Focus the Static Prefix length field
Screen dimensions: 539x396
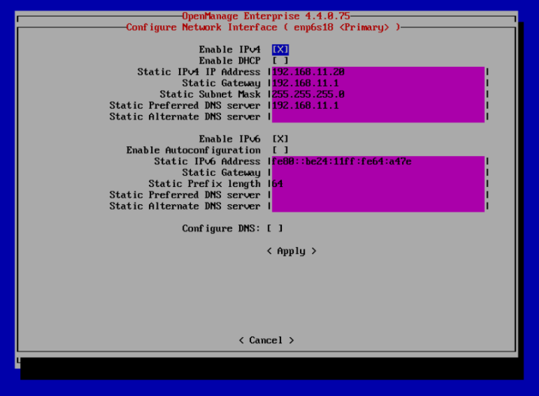378,184
